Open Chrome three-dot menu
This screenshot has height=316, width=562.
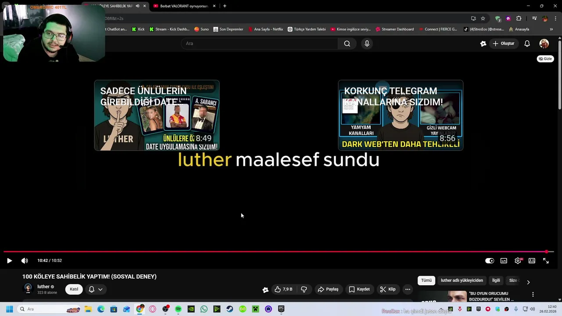click(x=555, y=18)
